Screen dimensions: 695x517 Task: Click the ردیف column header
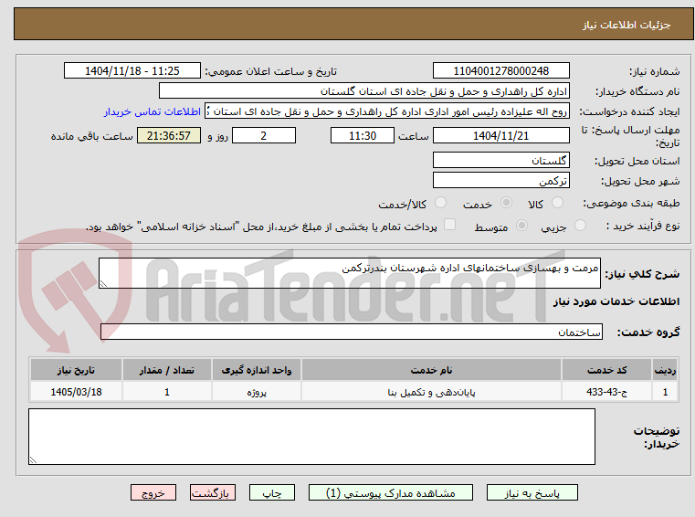(665, 370)
